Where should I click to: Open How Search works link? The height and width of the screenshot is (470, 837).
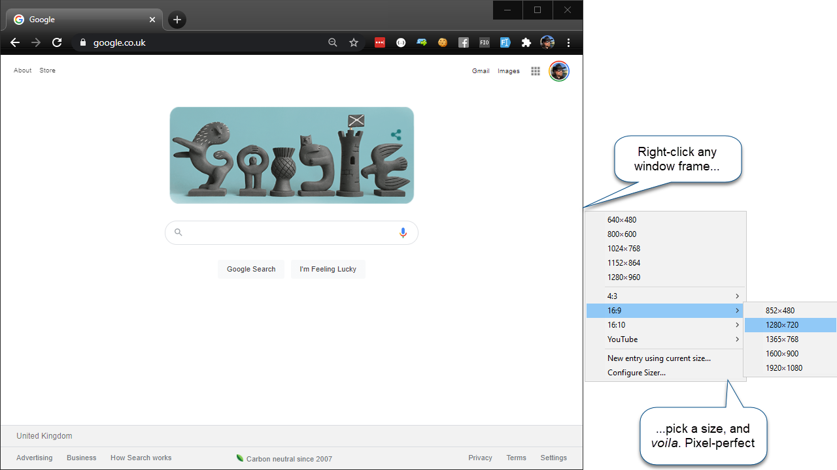click(x=141, y=458)
